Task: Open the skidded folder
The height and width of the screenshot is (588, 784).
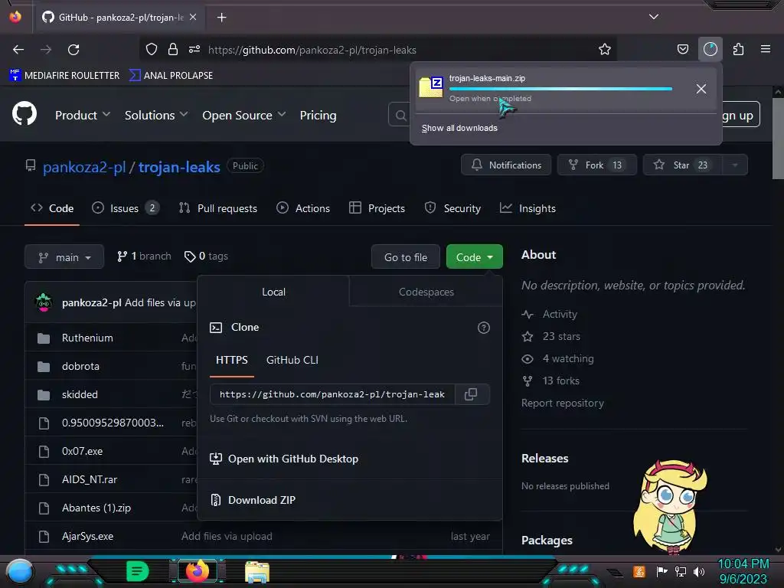Action: tap(80, 394)
